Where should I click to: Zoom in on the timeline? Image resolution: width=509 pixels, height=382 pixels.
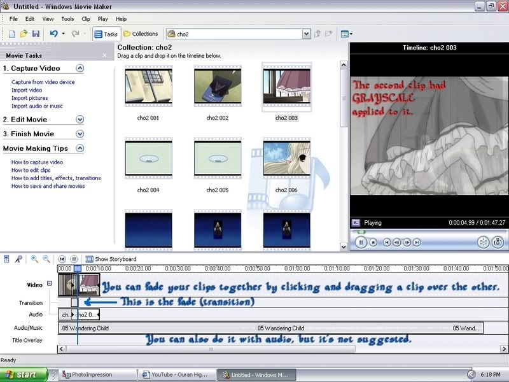point(34,259)
